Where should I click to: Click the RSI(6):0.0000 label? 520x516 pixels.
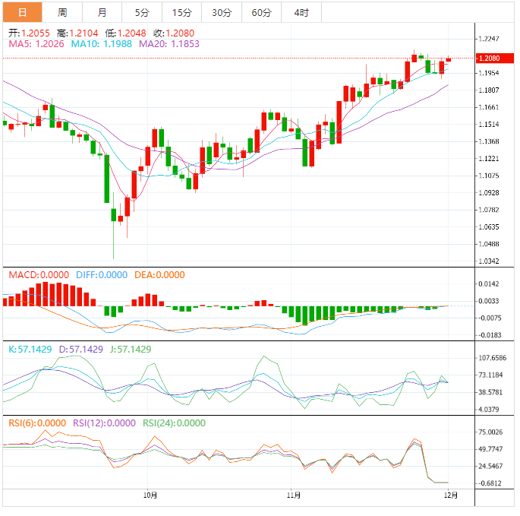click(37, 423)
